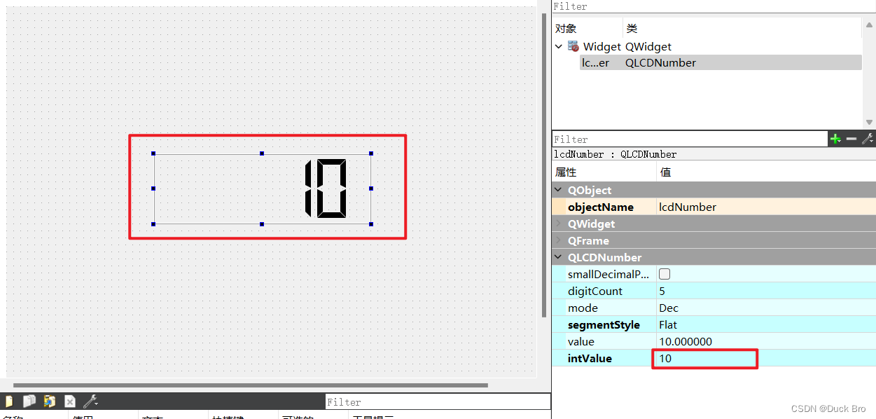876x419 pixels.
Task: Click the yellow edit-action icon in bottom toolbar
Action: click(x=50, y=401)
